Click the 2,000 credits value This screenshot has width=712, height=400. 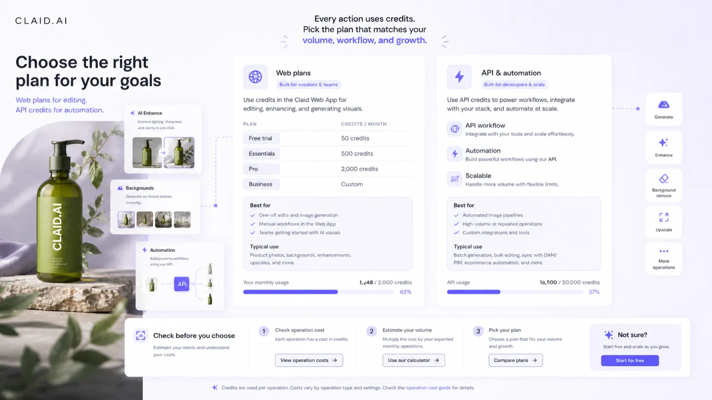359,169
